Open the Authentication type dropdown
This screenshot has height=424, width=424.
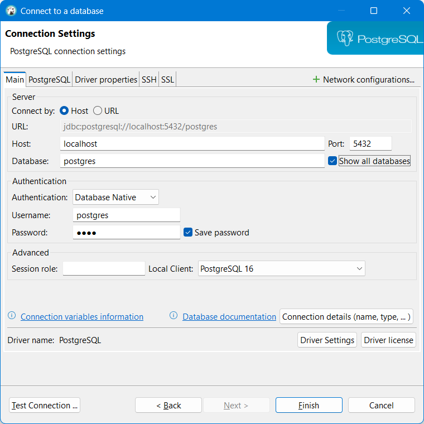[115, 197]
